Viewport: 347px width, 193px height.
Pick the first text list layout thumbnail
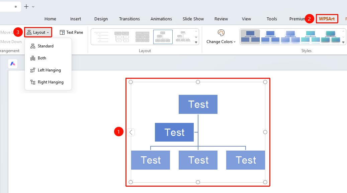pyautogui.click(x=102, y=37)
